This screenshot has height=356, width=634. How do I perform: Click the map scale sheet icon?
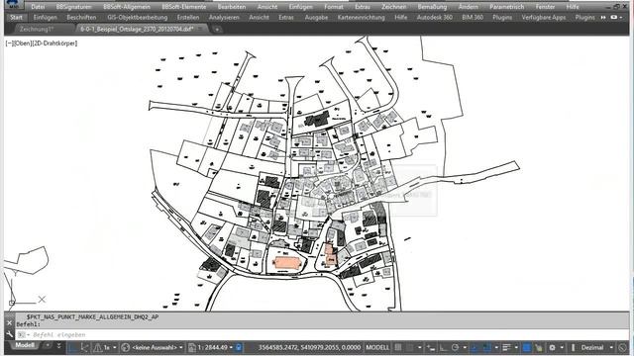(191, 347)
